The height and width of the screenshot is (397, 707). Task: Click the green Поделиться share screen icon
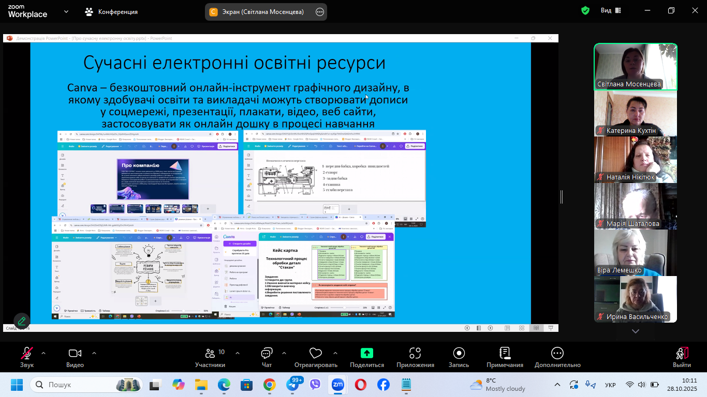[x=366, y=354]
